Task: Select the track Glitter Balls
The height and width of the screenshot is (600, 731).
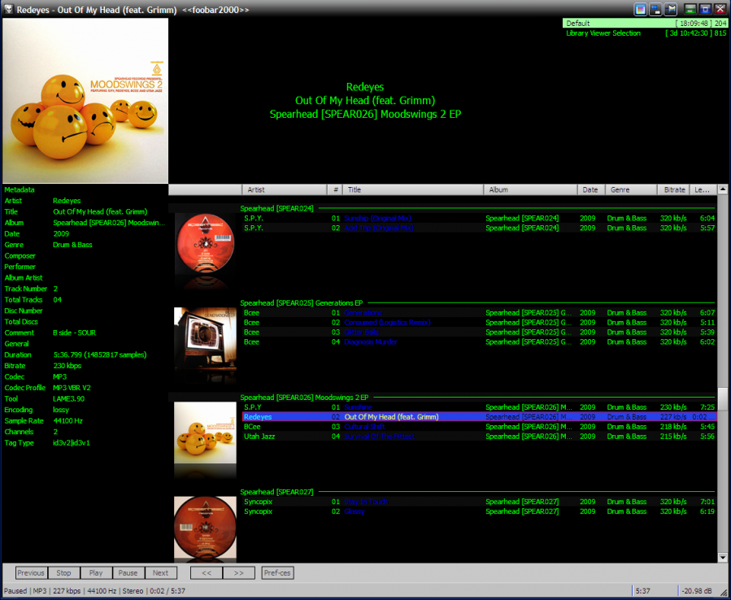Action: (479, 333)
